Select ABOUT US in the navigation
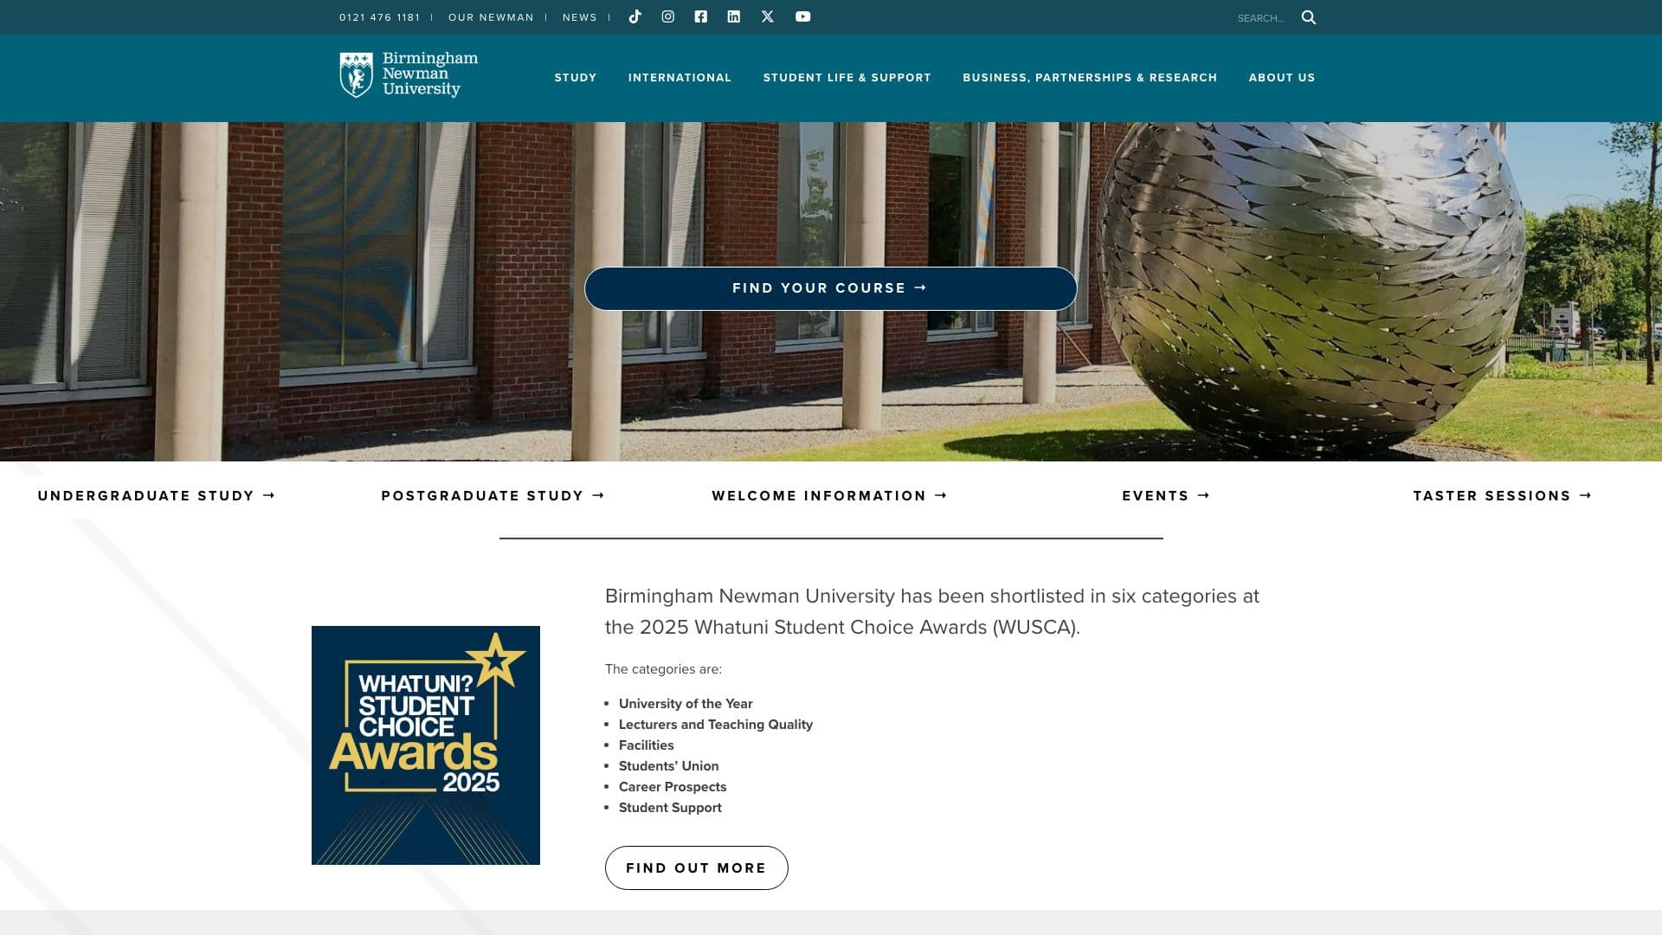Viewport: 1662px width, 935px height. [1282, 77]
